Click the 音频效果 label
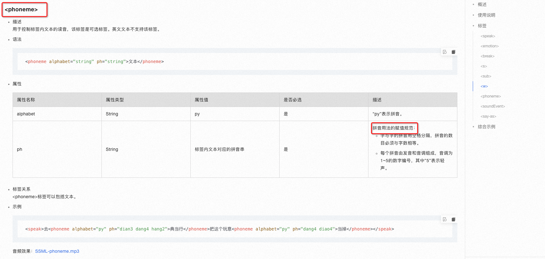Viewport: 545px width, 259px height. click(23, 251)
